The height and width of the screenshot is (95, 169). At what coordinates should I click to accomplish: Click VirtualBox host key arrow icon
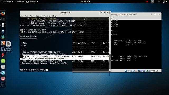tap(149, 71)
